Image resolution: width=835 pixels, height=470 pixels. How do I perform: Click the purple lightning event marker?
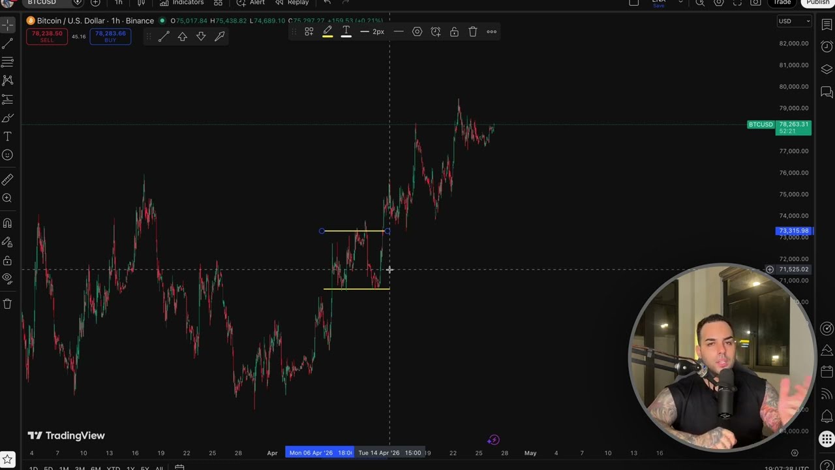tap(493, 440)
